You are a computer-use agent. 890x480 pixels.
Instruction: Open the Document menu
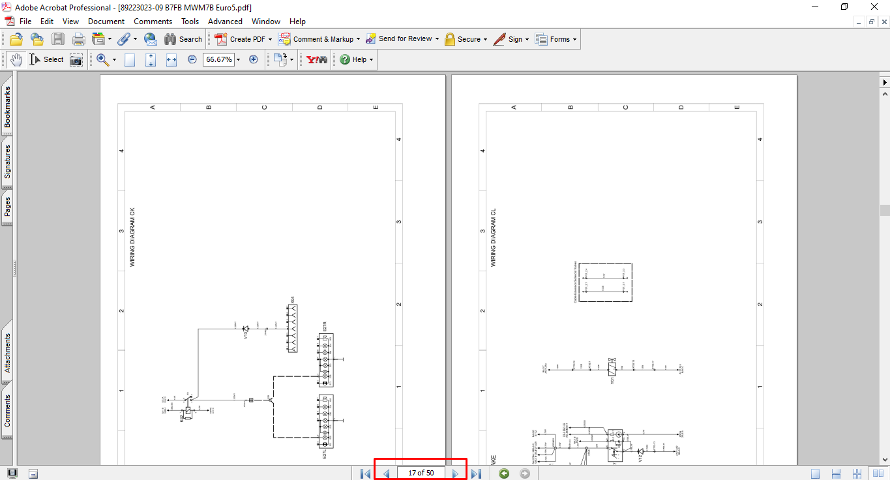pos(106,22)
